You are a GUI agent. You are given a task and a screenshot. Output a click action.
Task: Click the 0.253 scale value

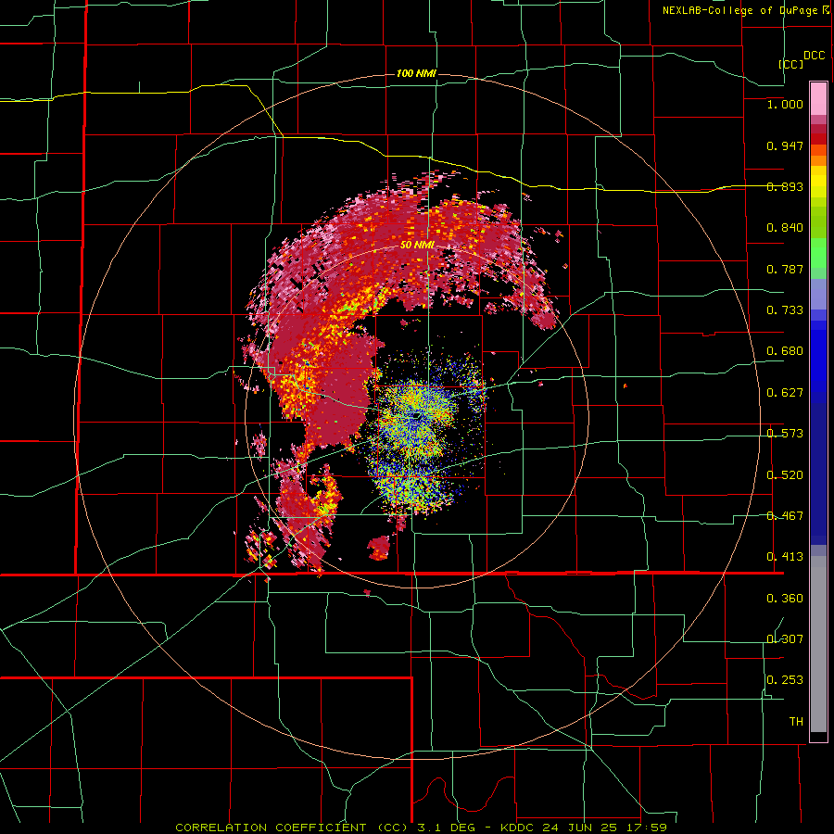[x=785, y=680]
